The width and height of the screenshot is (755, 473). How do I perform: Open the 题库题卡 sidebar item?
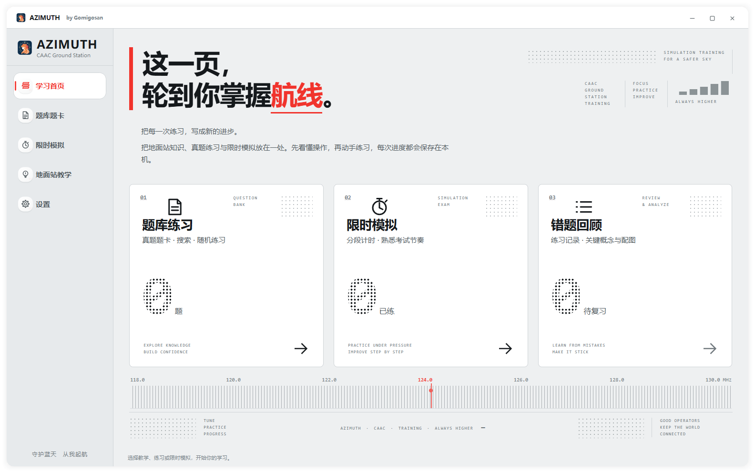tap(60, 115)
